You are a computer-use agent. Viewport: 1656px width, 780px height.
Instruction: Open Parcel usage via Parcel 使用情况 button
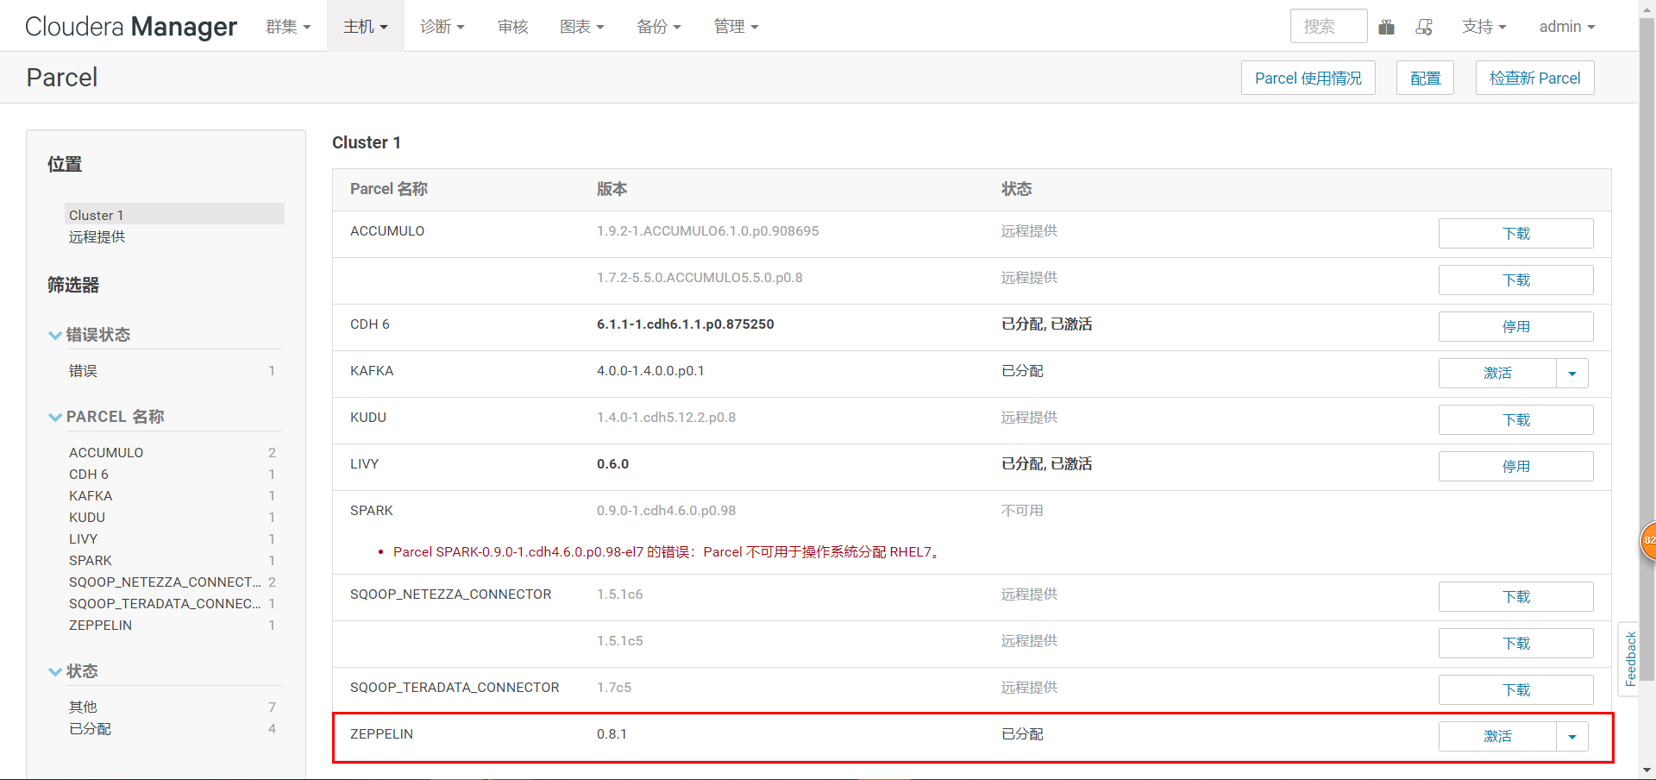coord(1308,78)
